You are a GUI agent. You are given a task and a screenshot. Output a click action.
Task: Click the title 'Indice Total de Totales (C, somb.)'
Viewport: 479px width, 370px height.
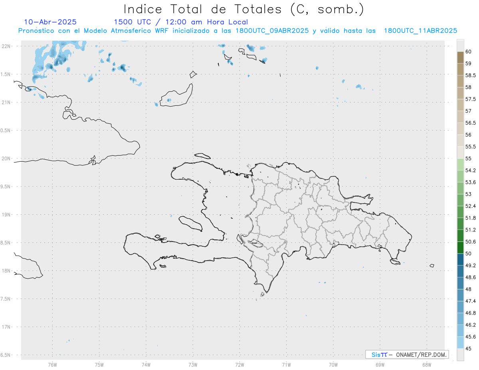[244, 9]
